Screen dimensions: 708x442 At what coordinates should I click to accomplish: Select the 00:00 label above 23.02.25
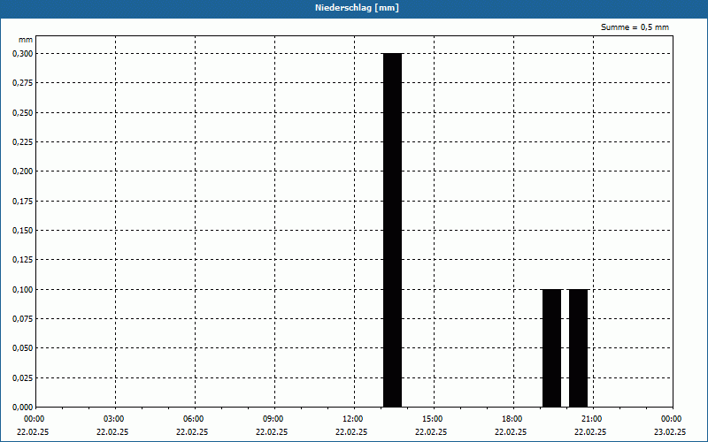coord(672,419)
